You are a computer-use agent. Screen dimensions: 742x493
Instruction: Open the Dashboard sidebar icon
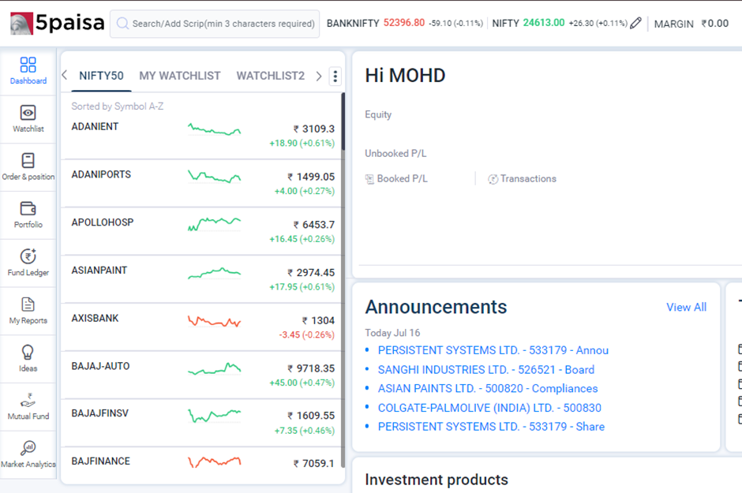(28, 65)
